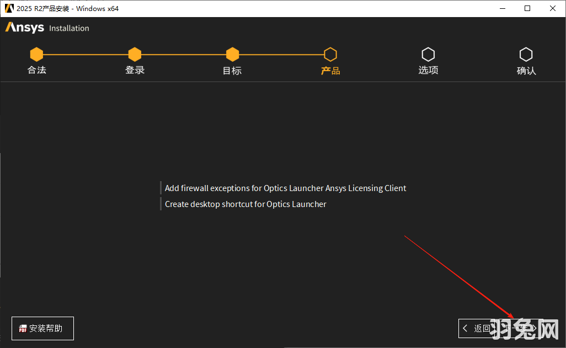Image resolution: width=566 pixels, height=348 pixels.
Task: Select the 登录 step hexagon marker
Action: (135, 55)
